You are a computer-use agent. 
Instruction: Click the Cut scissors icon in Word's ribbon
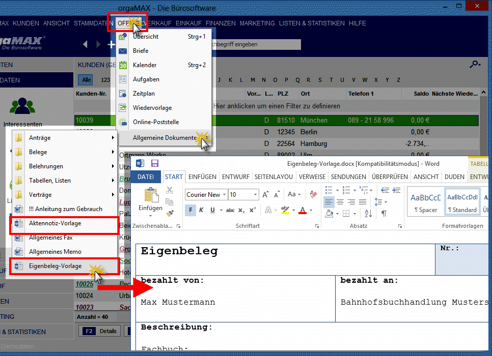pos(170,190)
